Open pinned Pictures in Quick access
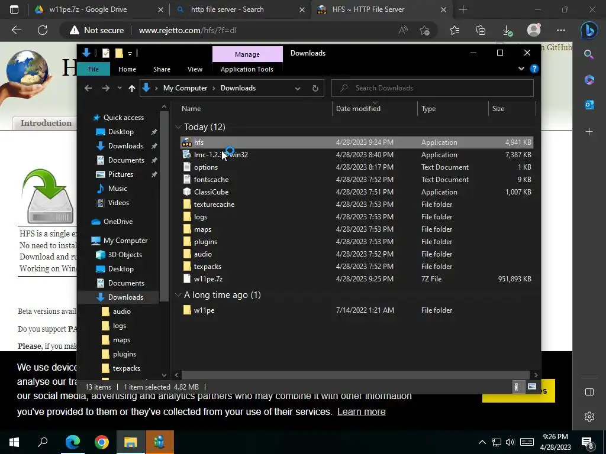The image size is (606, 454). click(120, 174)
